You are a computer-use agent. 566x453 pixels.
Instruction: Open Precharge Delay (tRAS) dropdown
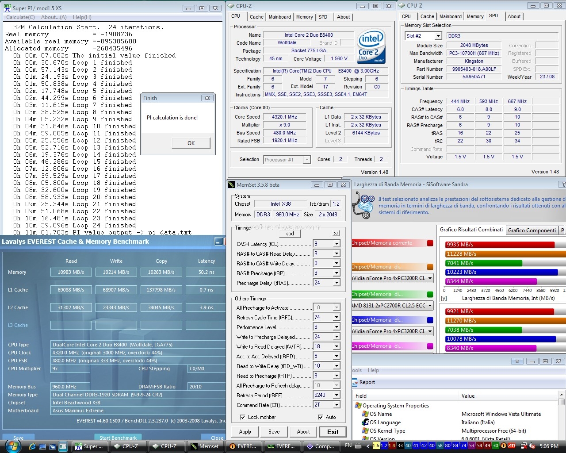tap(337, 283)
